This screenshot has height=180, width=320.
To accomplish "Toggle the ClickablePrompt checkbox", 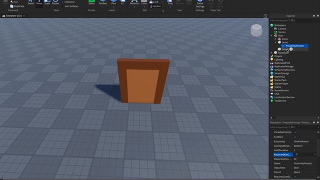I will 295,132.
